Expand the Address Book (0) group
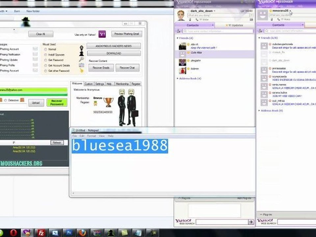 pyautogui.click(x=259, y=111)
